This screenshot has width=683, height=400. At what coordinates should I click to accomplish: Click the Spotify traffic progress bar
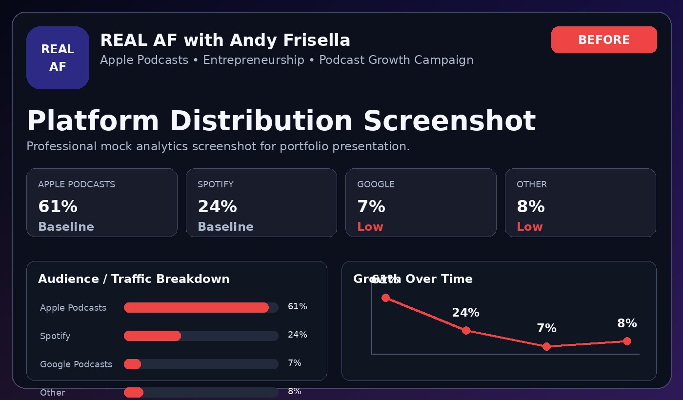201,336
